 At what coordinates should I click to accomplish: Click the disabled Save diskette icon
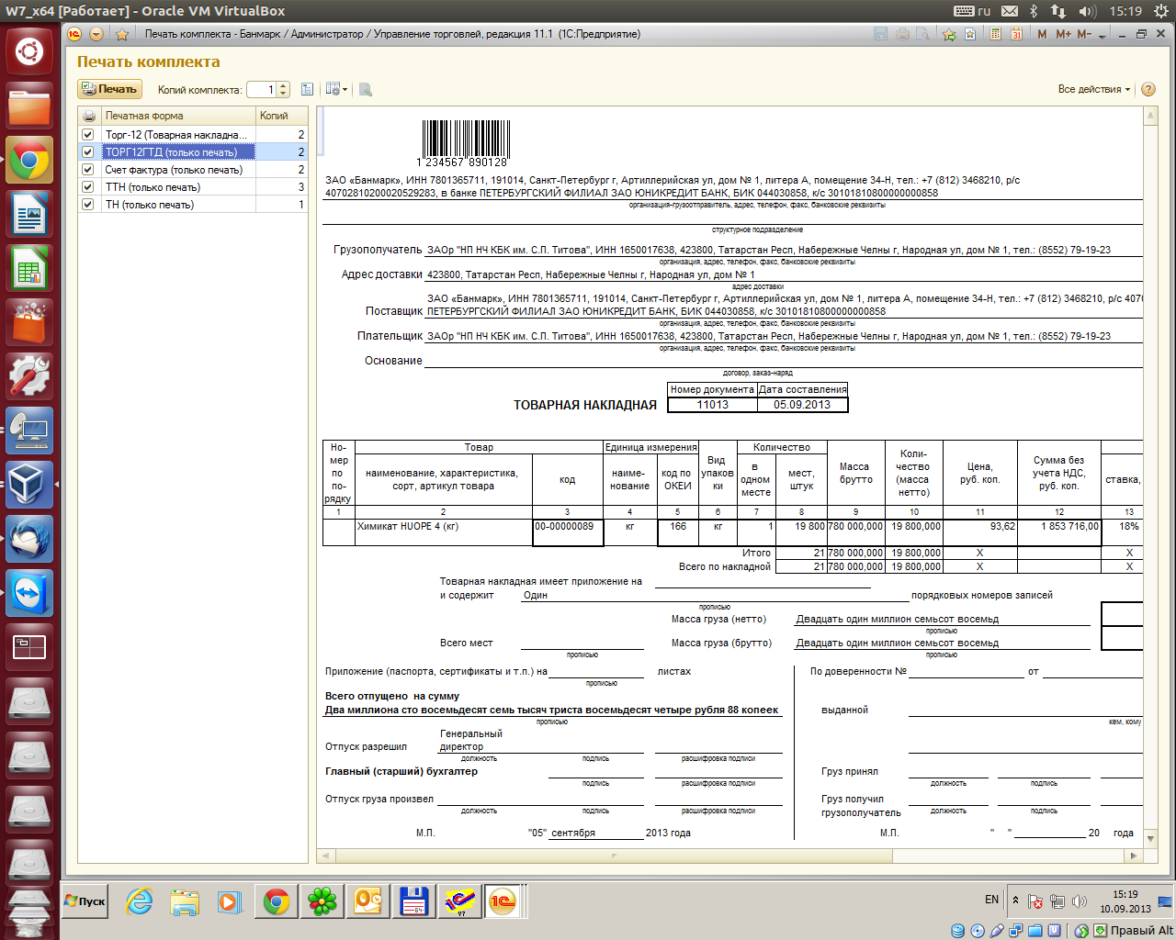click(880, 34)
